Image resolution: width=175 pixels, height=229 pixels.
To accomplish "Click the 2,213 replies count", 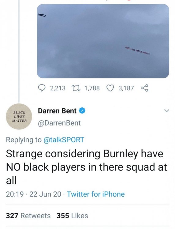I will (x=58, y=88).
